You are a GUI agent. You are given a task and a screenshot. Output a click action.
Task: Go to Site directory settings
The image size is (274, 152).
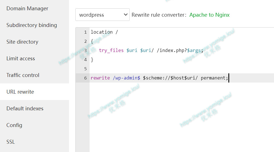point(22,42)
